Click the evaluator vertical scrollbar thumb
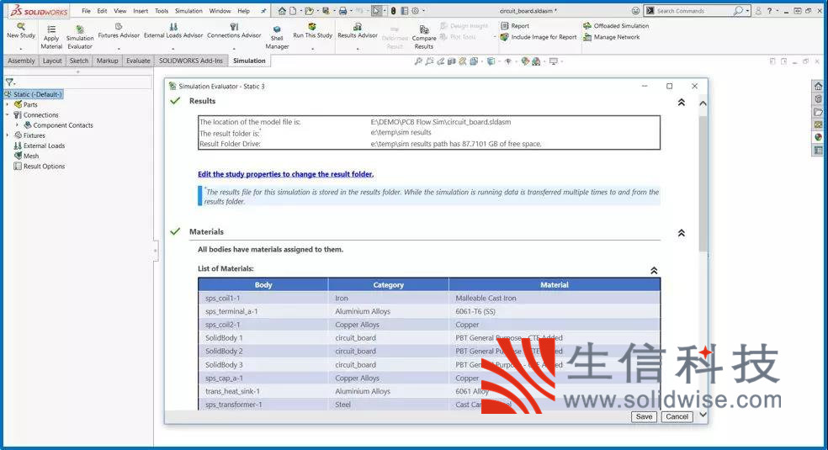The height and width of the screenshot is (450, 828). tap(703, 183)
